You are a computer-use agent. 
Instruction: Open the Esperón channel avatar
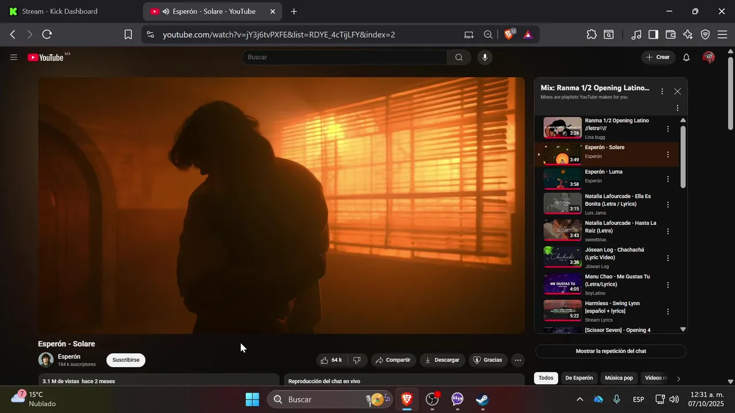tap(46, 360)
